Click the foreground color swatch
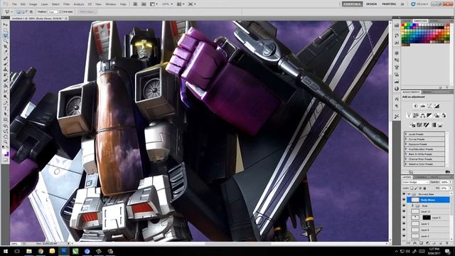 tap(5, 152)
